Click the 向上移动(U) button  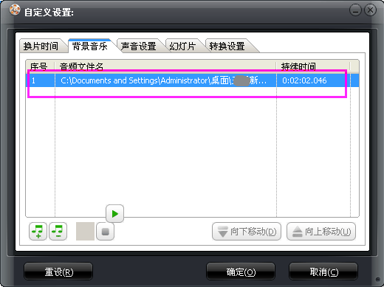pos(321,232)
